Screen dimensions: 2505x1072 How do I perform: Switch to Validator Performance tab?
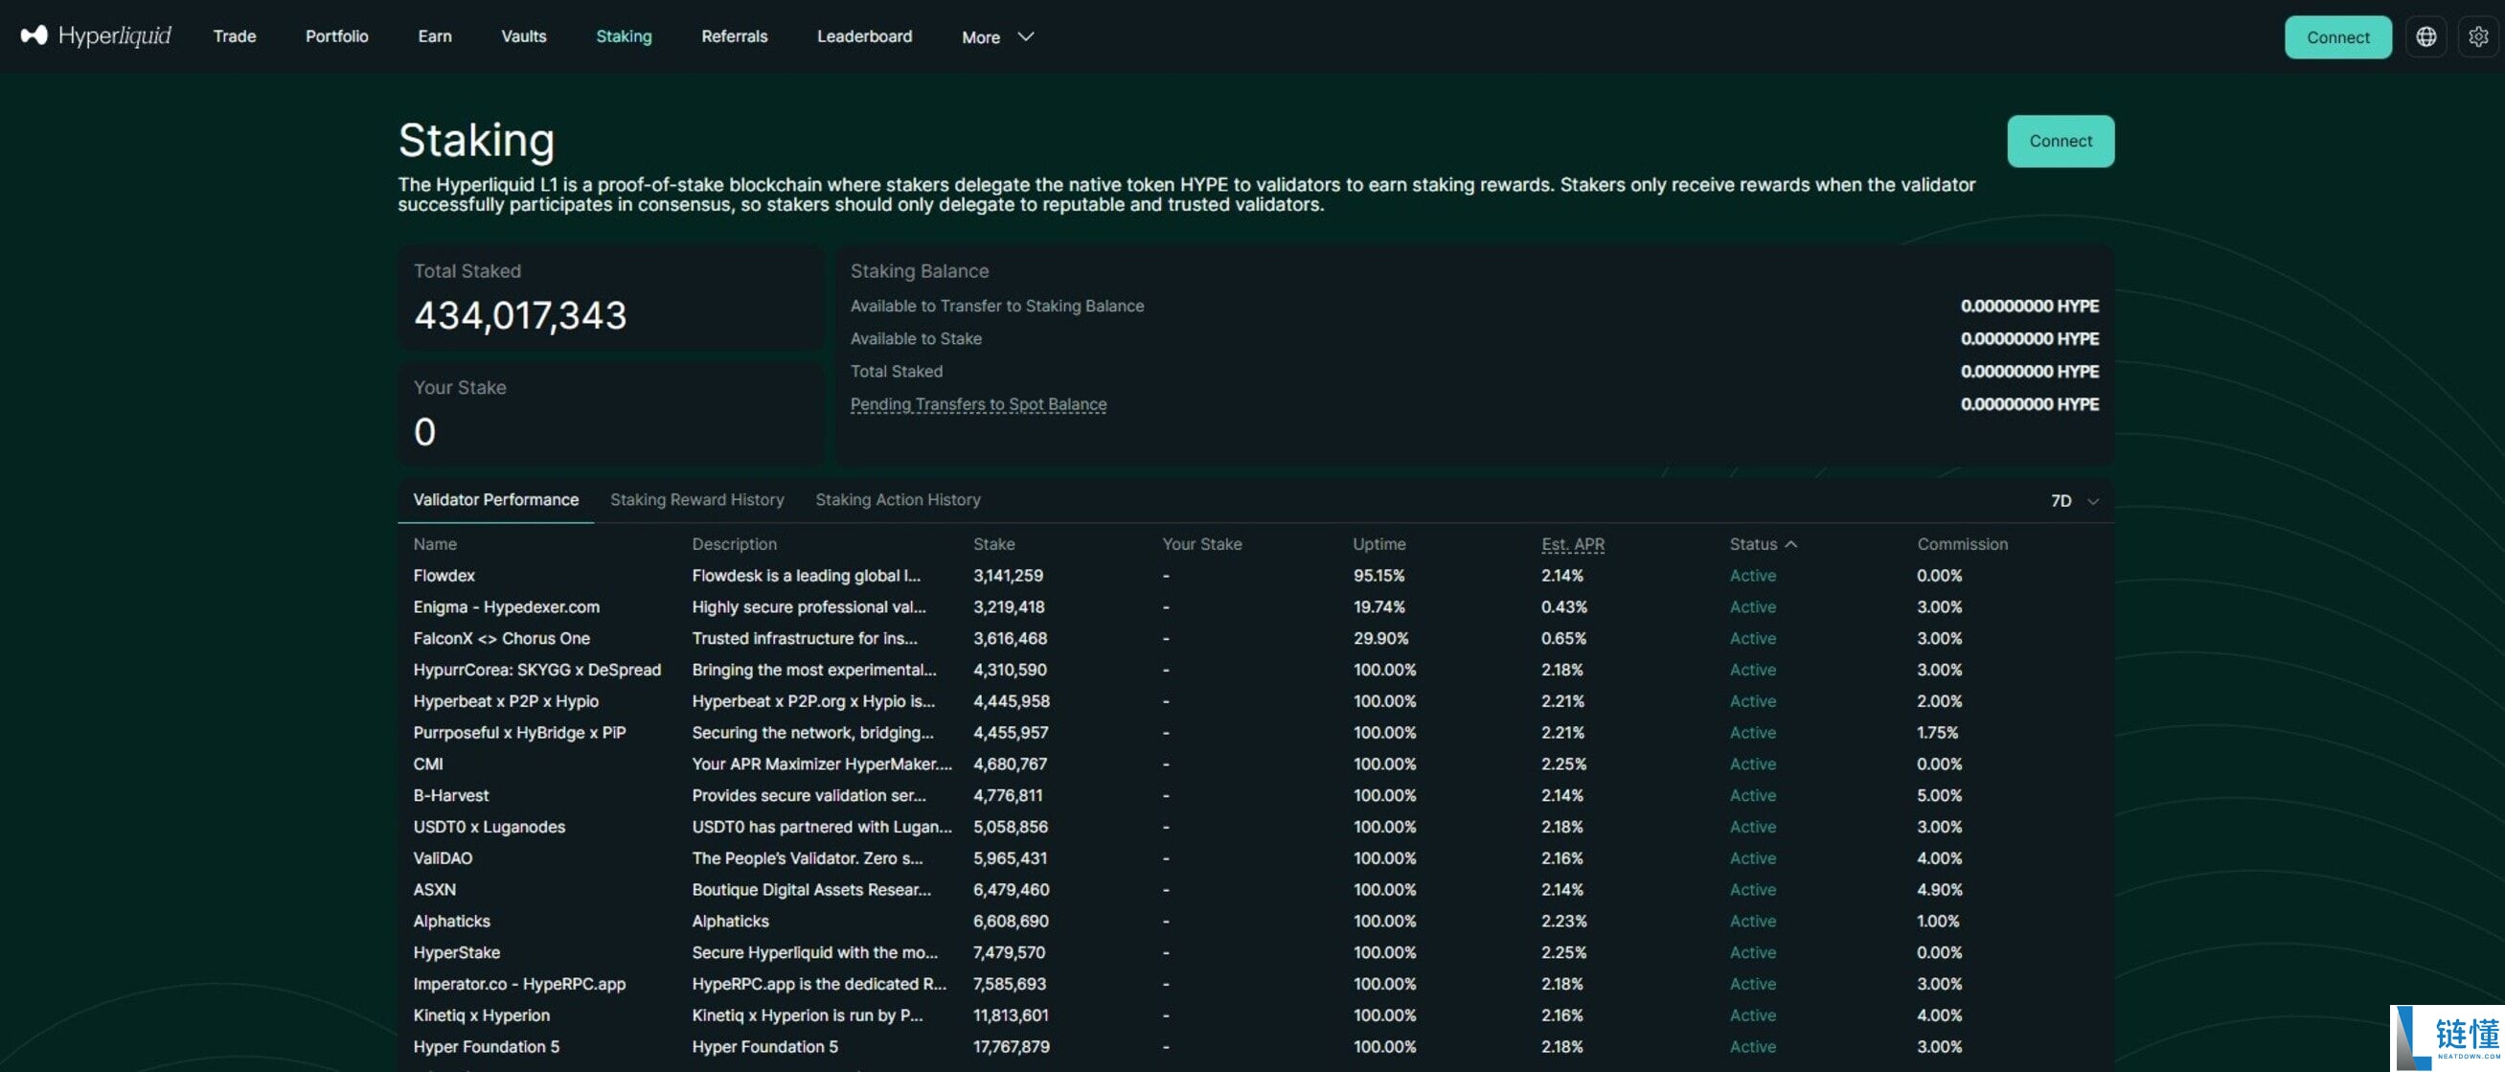click(496, 499)
